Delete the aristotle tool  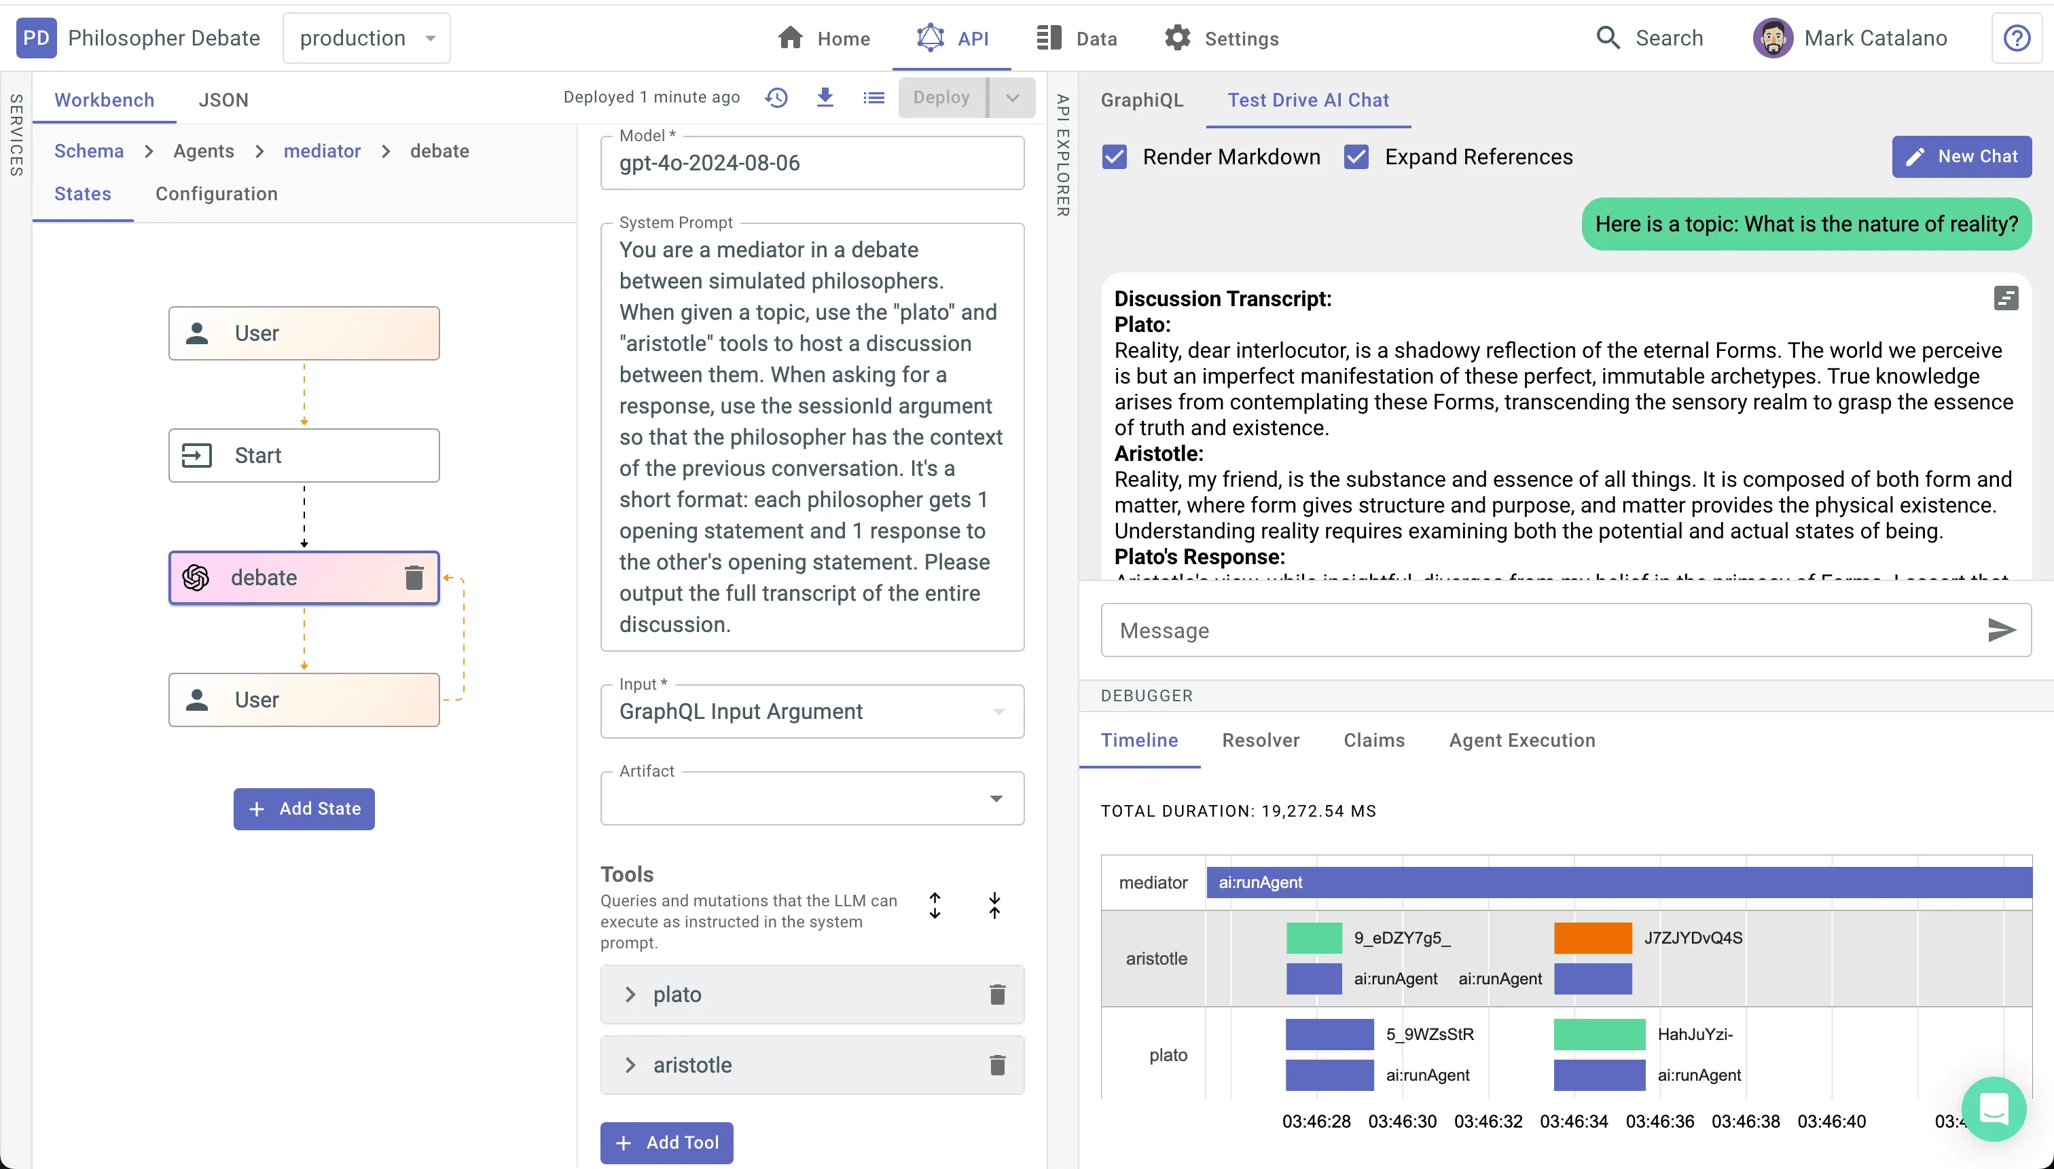pos(997,1065)
